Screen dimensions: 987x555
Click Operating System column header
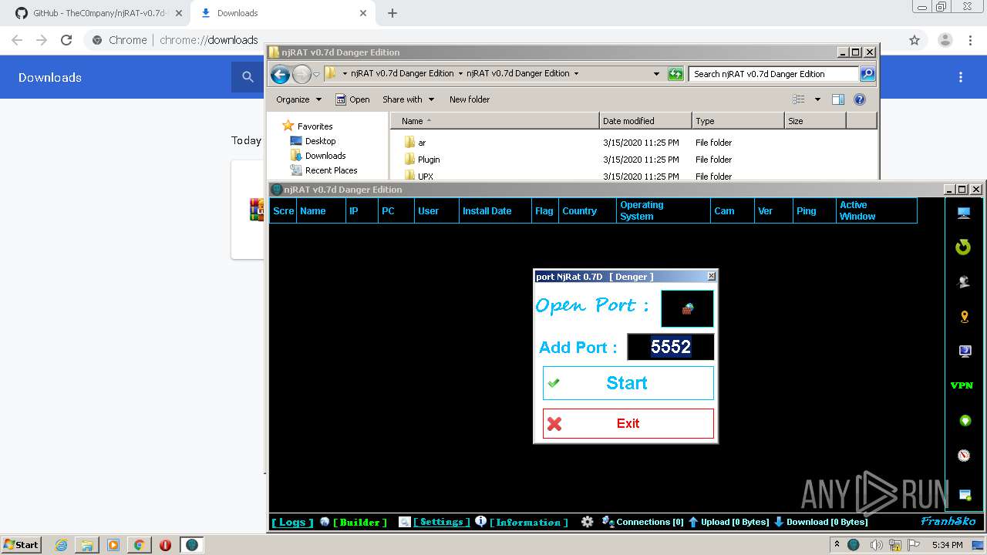click(x=664, y=210)
